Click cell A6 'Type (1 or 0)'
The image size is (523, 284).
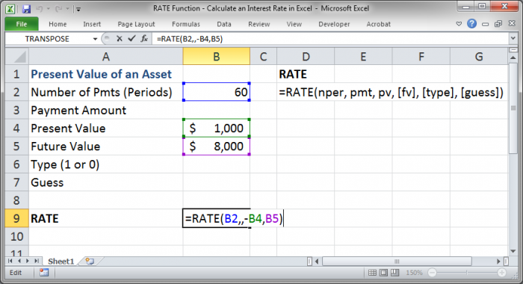tap(106, 164)
